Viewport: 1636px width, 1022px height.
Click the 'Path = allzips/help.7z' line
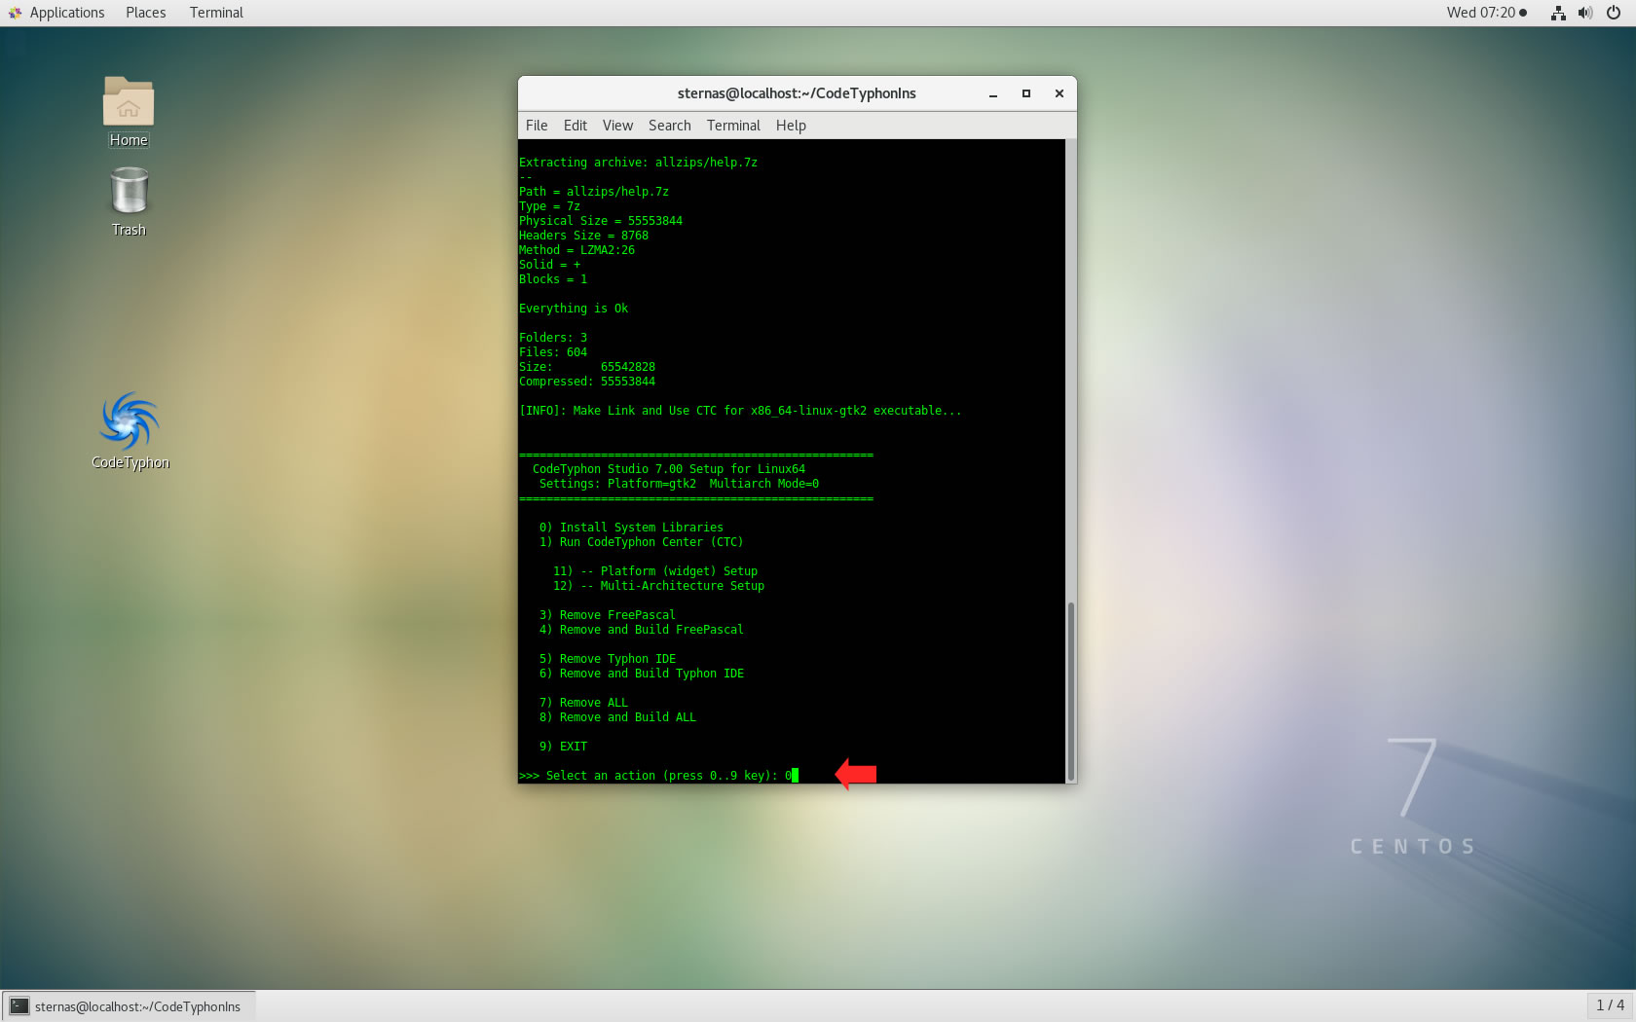[594, 192]
